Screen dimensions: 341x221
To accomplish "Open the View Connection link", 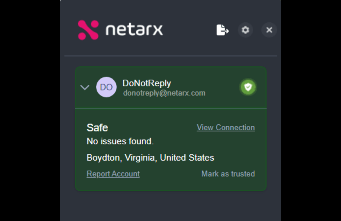I will click(x=226, y=127).
